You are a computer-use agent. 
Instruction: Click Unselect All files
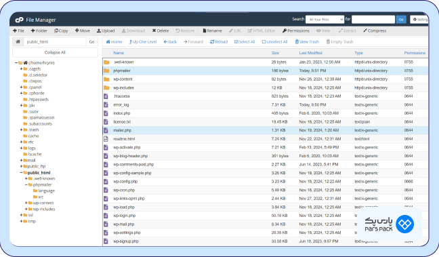tap(274, 42)
